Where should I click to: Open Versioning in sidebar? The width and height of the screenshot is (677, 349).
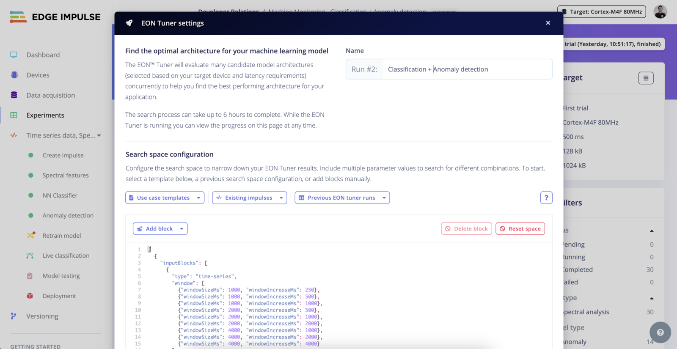click(x=42, y=316)
